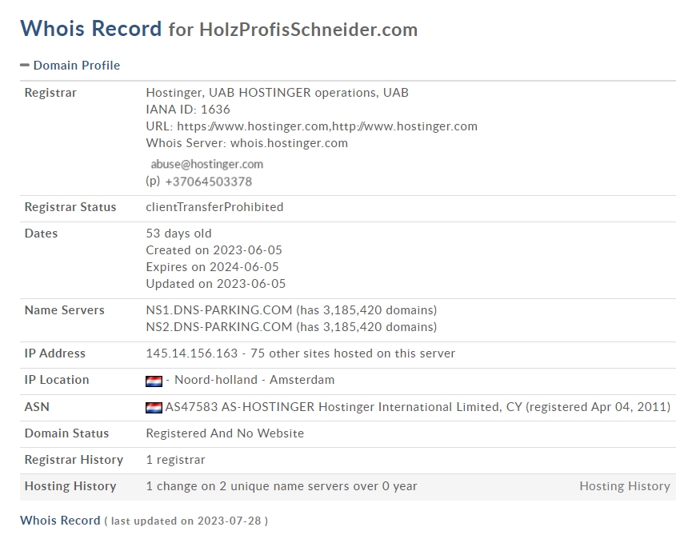Image resolution: width=676 pixels, height=535 pixels.
Task: Click the flag icon next to AS47583
Action: click(154, 408)
